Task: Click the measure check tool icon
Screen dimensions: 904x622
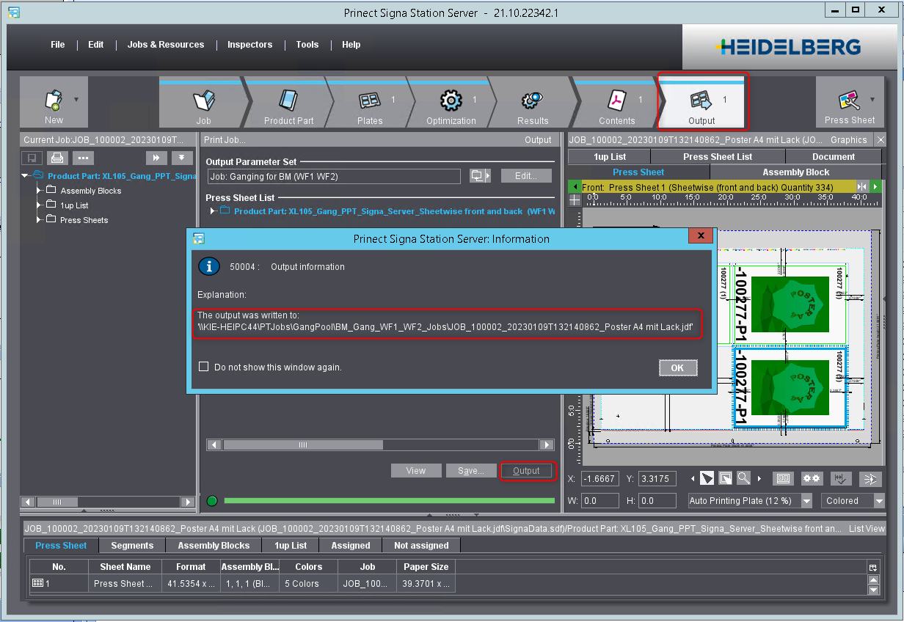Action: coord(841,478)
